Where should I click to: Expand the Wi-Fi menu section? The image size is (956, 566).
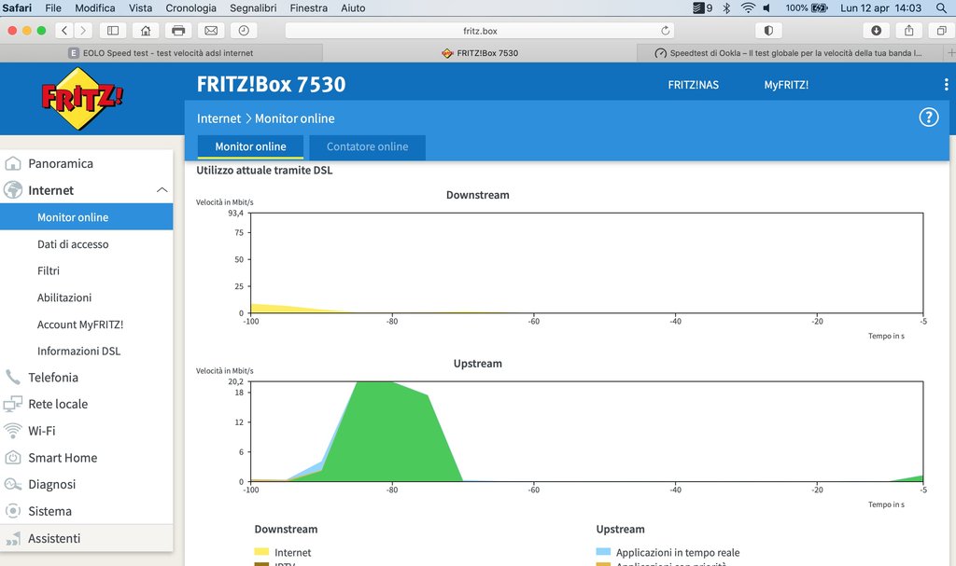42,431
